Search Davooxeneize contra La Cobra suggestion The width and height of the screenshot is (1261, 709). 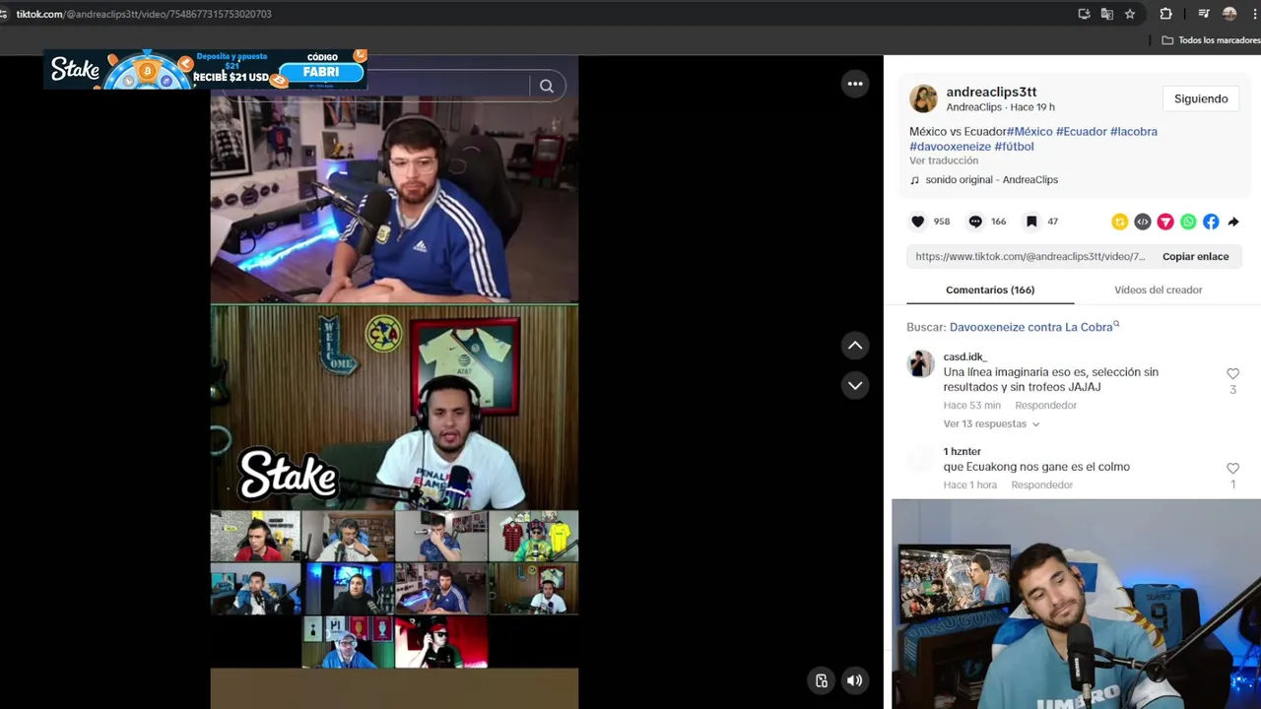click(x=1033, y=327)
